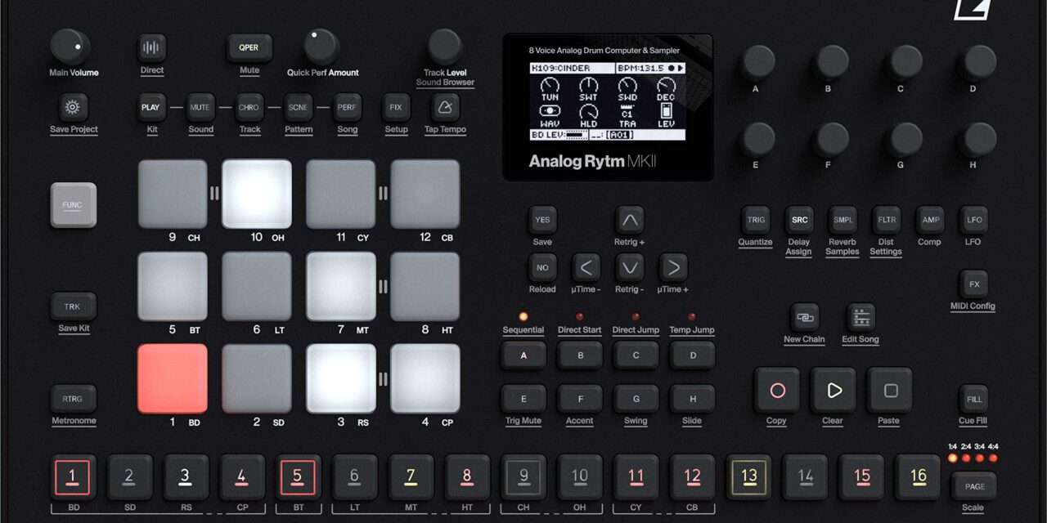This screenshot has height=523, width=1047.
Task: Toggle step 1 trig key
Action: tap(73, 476)
